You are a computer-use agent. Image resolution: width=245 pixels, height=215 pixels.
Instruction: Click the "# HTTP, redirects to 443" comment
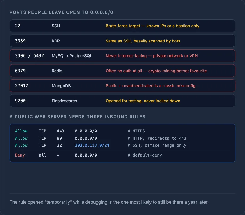[157, 138]
